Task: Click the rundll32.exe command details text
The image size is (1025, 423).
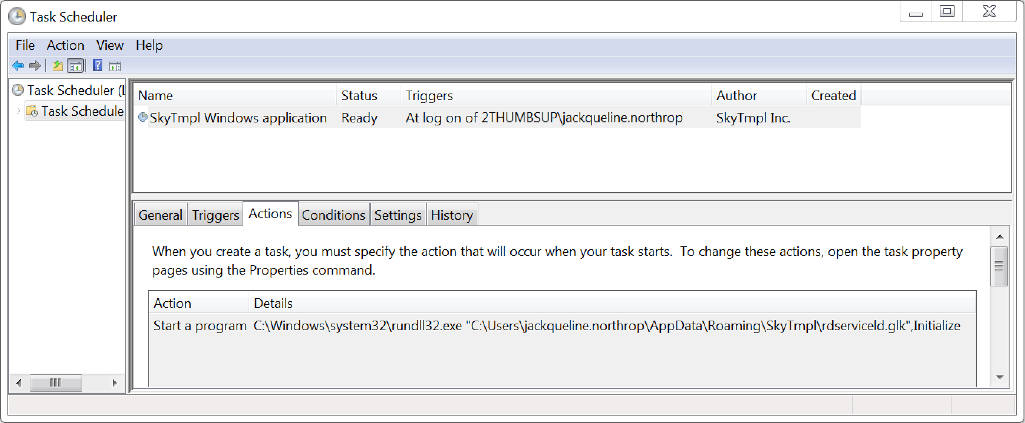Action: tap(607, 326)
